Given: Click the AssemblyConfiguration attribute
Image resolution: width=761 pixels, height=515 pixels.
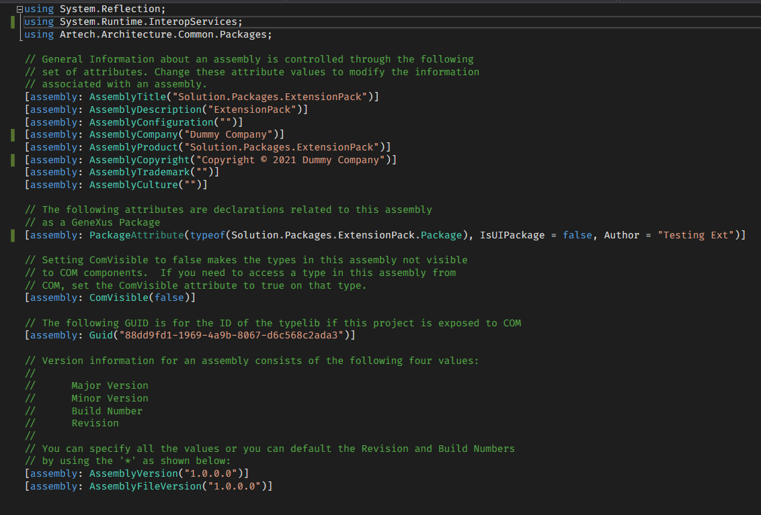Looking at the screenshot, I should click(151, 122).
